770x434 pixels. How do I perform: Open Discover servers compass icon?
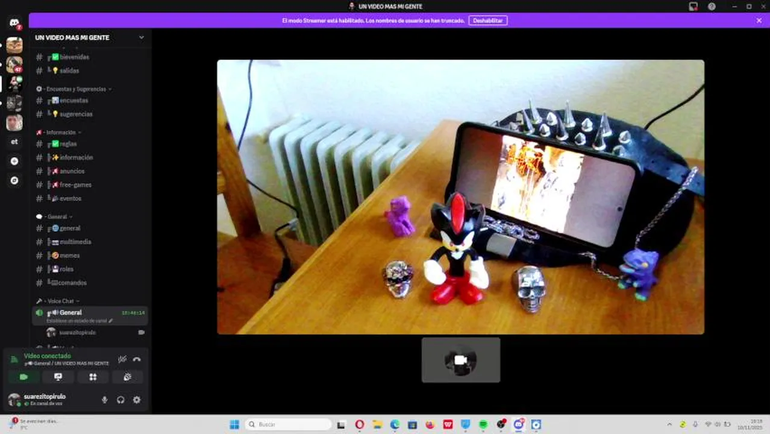point(14,180)
